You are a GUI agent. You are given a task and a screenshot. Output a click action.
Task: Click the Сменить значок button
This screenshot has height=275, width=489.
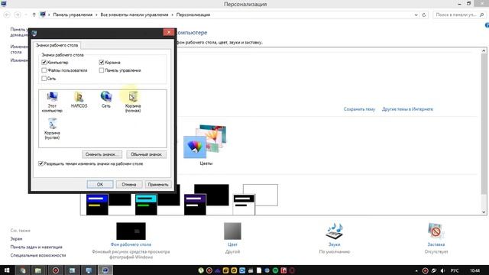click(x=102, y=154)
